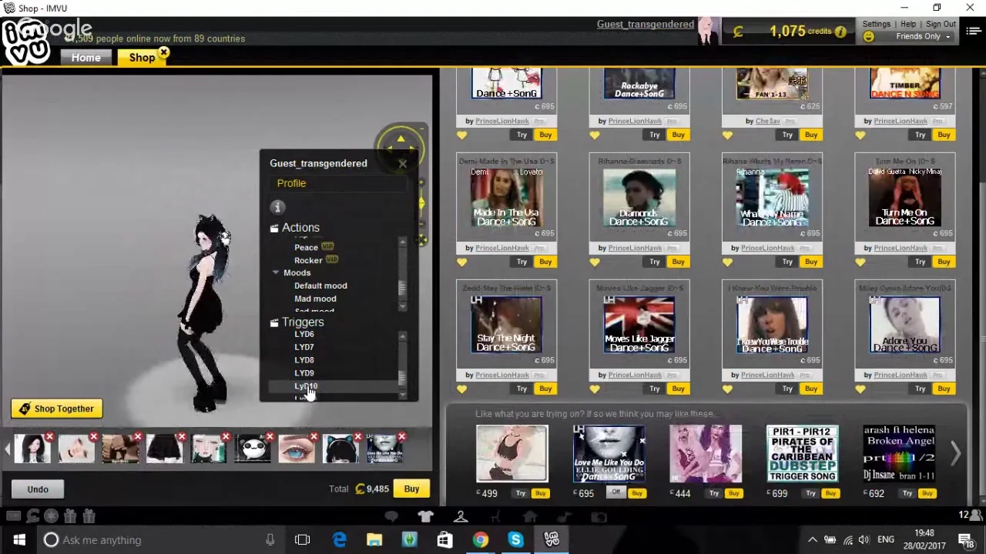986x554 pixels.
Task: Click the camera rotation control wheel
Action: point(401,145)
